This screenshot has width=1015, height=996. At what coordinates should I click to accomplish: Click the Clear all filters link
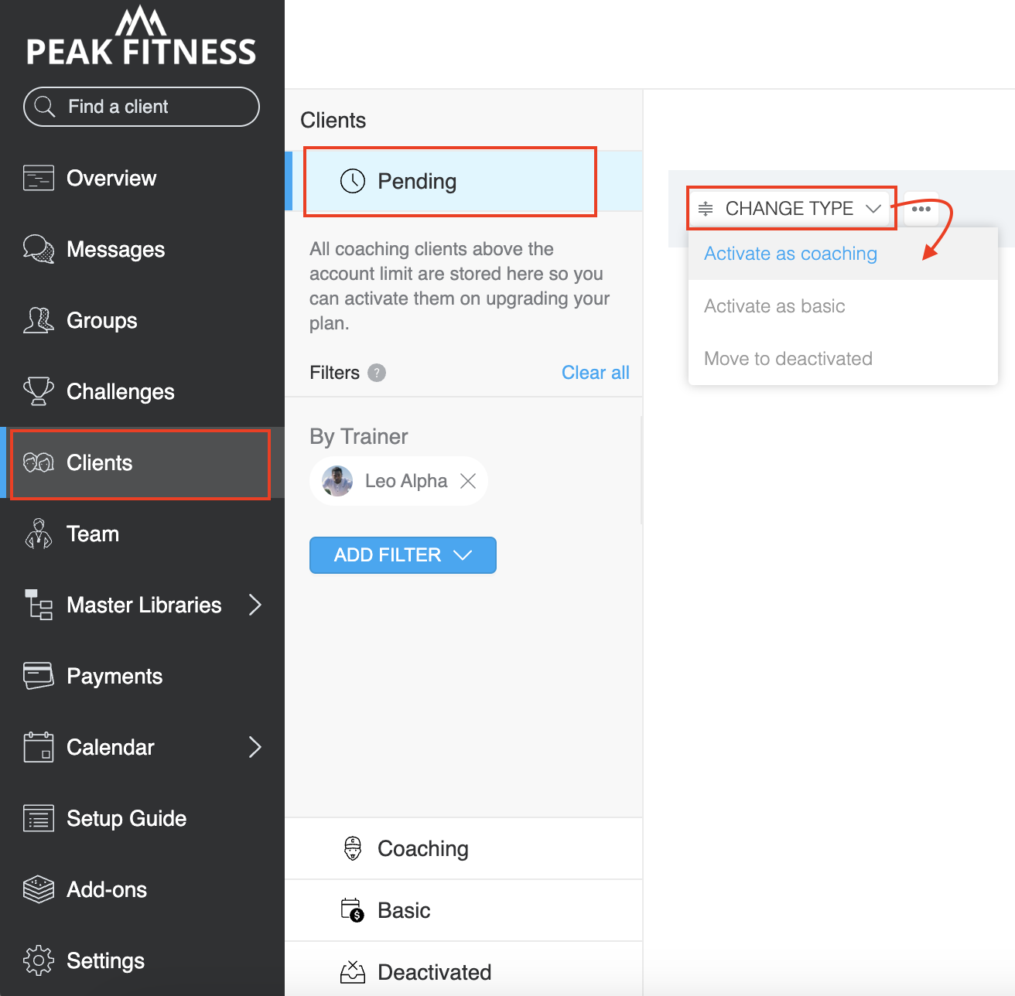tap(596, 373)
